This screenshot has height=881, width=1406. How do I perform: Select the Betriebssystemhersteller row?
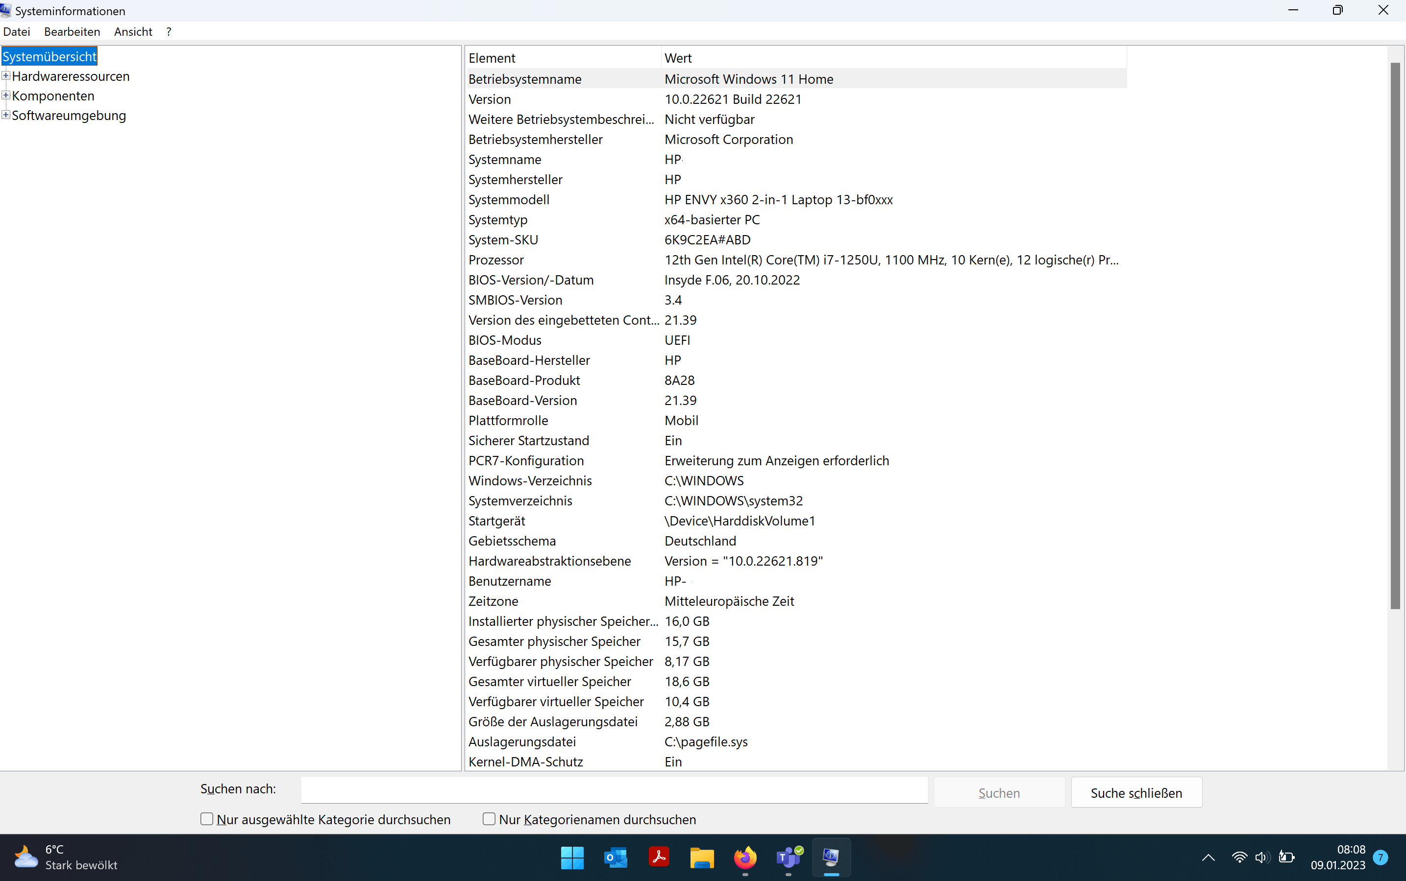[796, 139]
